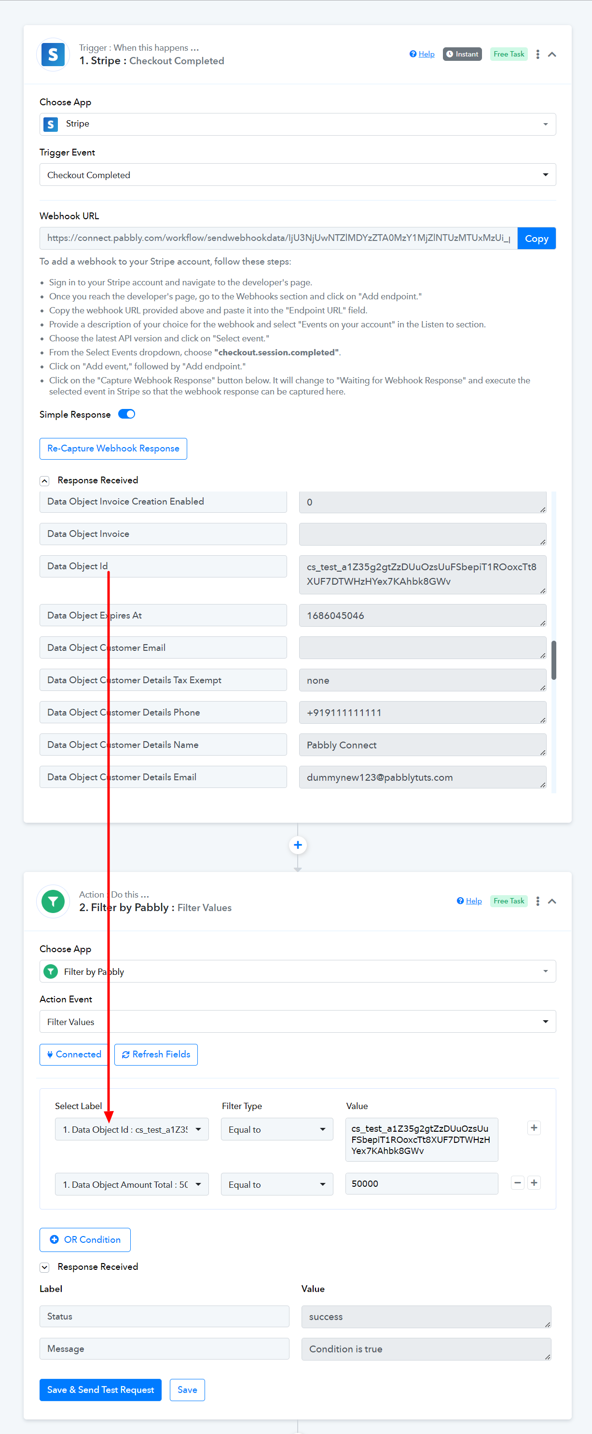Click the Data Object Id value cs_test field
The width and height of the screenshot is (592, 1434).
click(x=422, y=574)
